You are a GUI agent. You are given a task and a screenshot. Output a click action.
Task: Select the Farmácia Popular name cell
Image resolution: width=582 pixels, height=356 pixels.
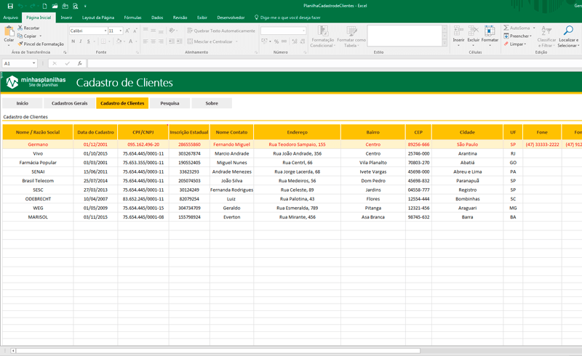(38, 163)
